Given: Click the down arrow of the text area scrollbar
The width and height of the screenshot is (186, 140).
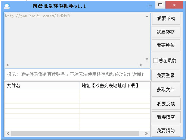Looking at the screenshot, I should click(147, 59).
